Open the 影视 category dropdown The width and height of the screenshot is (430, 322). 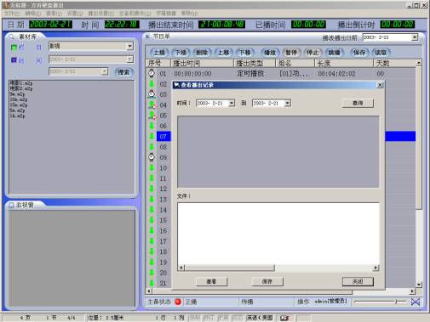(x=129, y=46)
